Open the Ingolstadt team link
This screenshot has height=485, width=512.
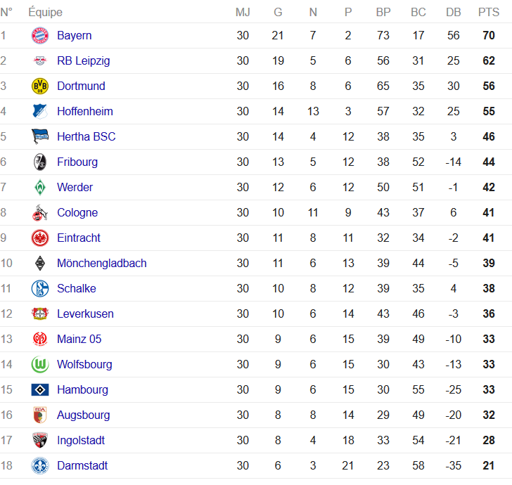coord(81,440)
